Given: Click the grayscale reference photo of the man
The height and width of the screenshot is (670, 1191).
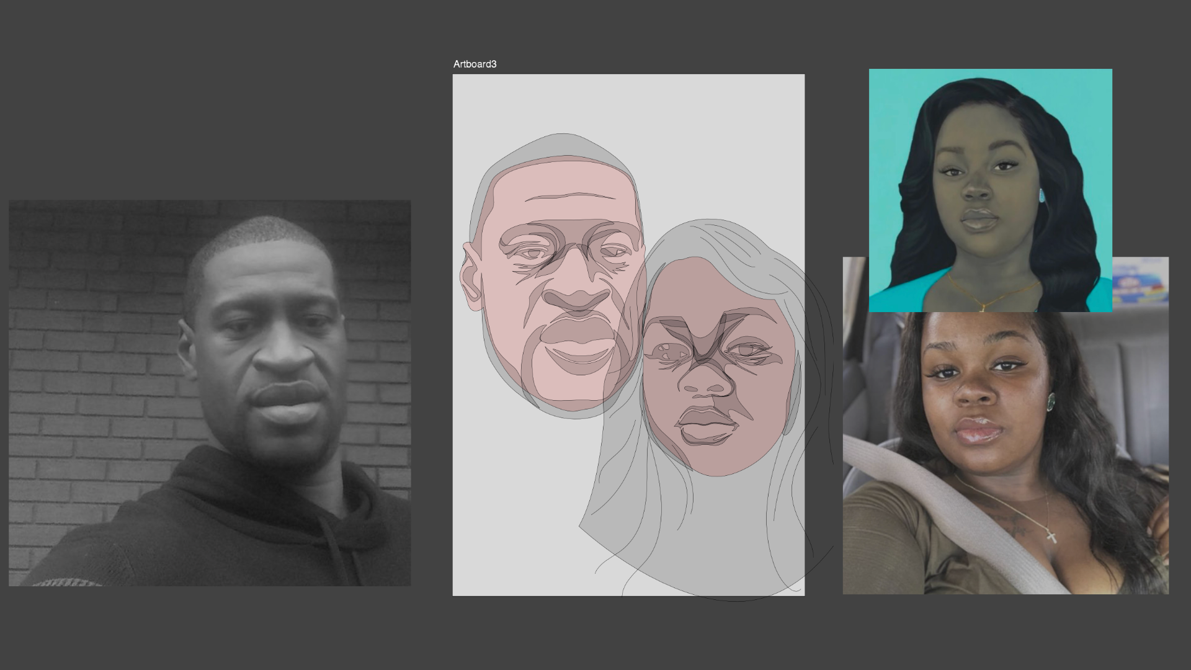Looking at the screenshot, I should 210,393.
